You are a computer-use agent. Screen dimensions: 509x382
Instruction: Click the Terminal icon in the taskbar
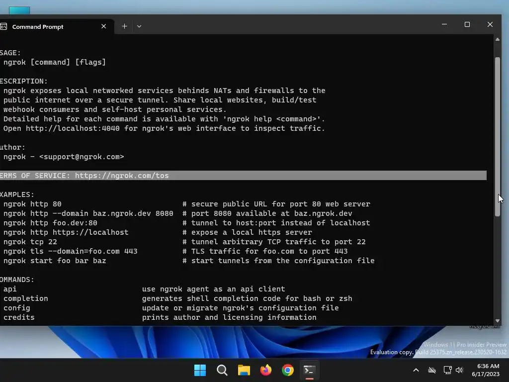[309, 370]
